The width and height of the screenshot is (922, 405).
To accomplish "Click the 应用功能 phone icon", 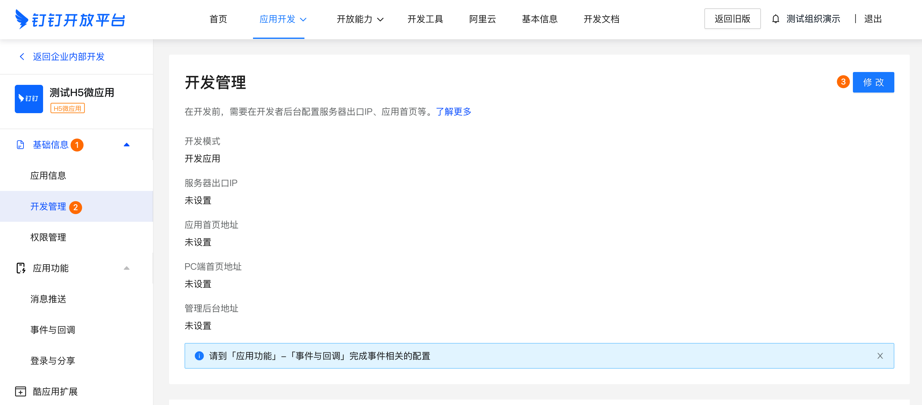I will (x=21, y=268).
